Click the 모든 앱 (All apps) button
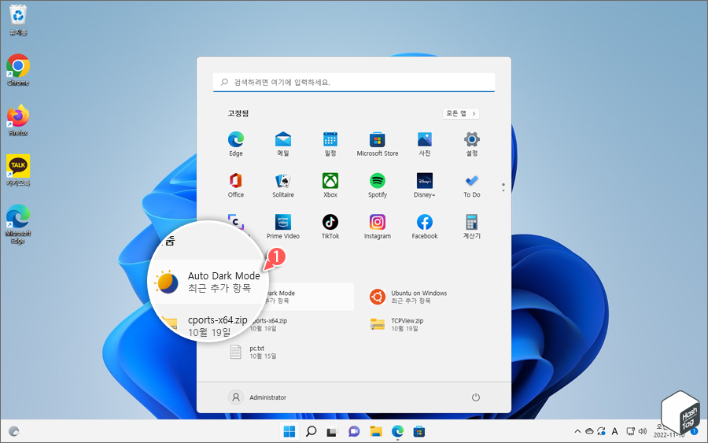Screen dimensions: 708x443 [461, 113]
